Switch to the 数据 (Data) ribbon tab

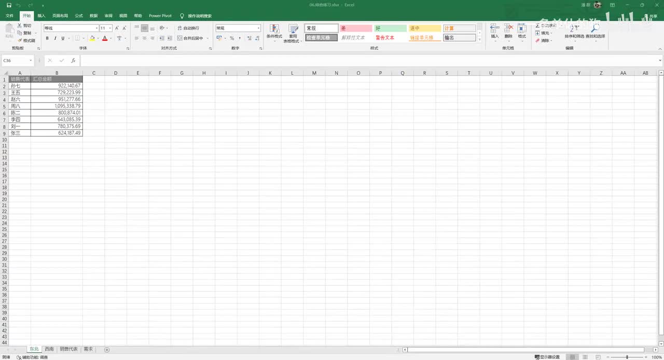click(93, 16)
